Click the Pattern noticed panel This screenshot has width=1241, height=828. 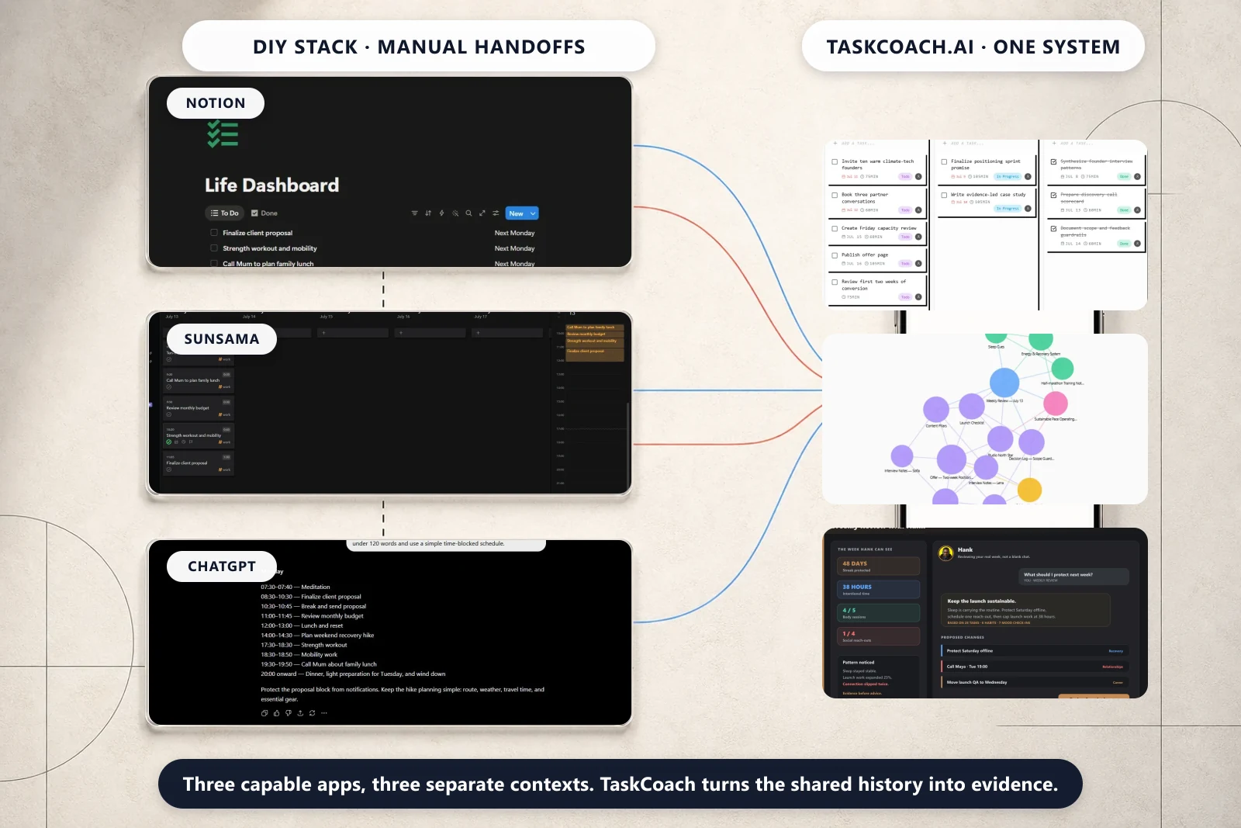[878, 677]
